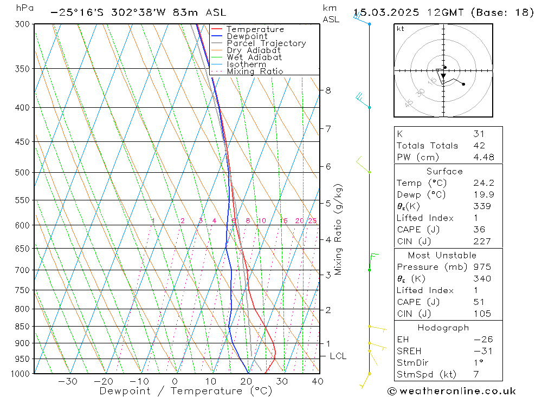542x397 pixels.
Task: Click the green wind barb at 700 hPa
Action: 373,262
